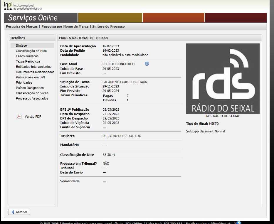274x224 pixels.
Task: Open Publicações em BPI in the sidebar
Action: (x=30, y=77)
